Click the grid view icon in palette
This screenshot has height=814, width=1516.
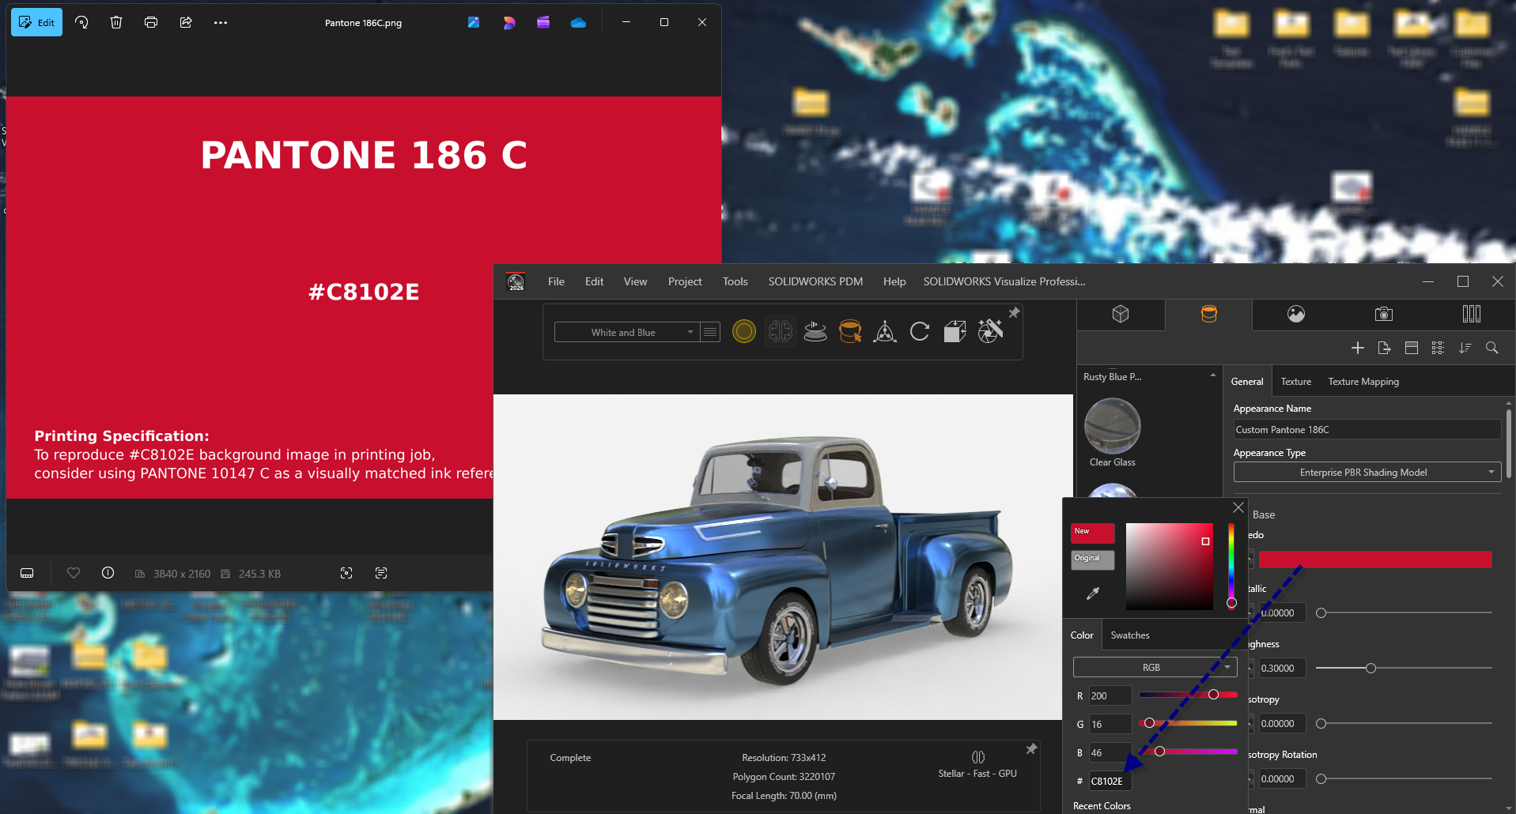click(1438, 348)
